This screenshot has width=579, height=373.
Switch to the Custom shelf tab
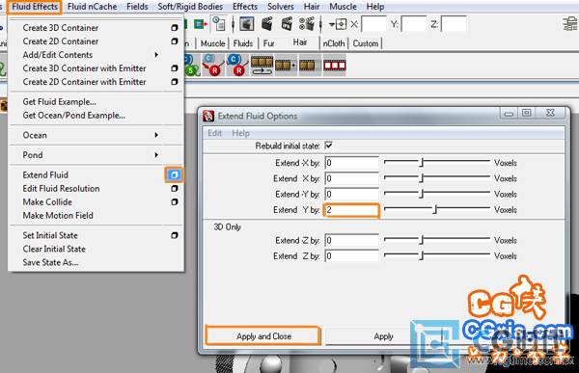(366, 43)
